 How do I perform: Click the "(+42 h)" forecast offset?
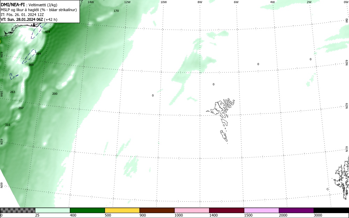(51, 20)
